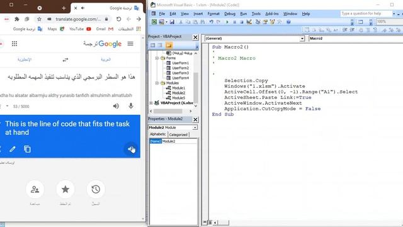Open the Window menu in VBA editor
Viewport: 403px width, 227px height.
(x=290, y=14)
